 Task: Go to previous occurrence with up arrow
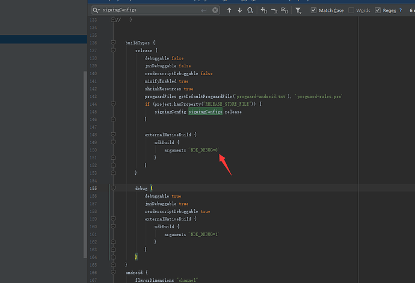click(x=229, y=10)
